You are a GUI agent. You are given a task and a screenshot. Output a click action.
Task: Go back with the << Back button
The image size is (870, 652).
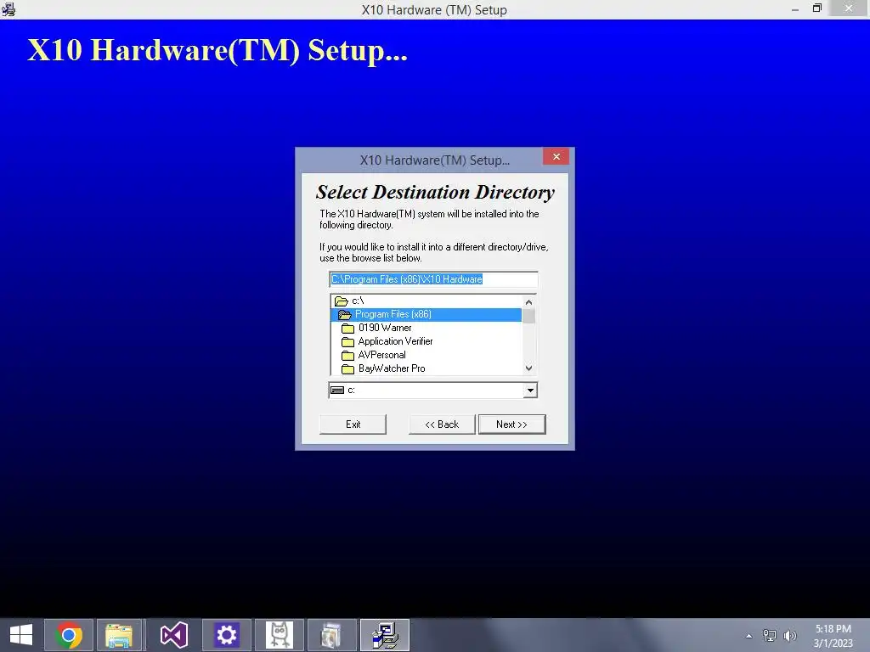coord(442,424)
